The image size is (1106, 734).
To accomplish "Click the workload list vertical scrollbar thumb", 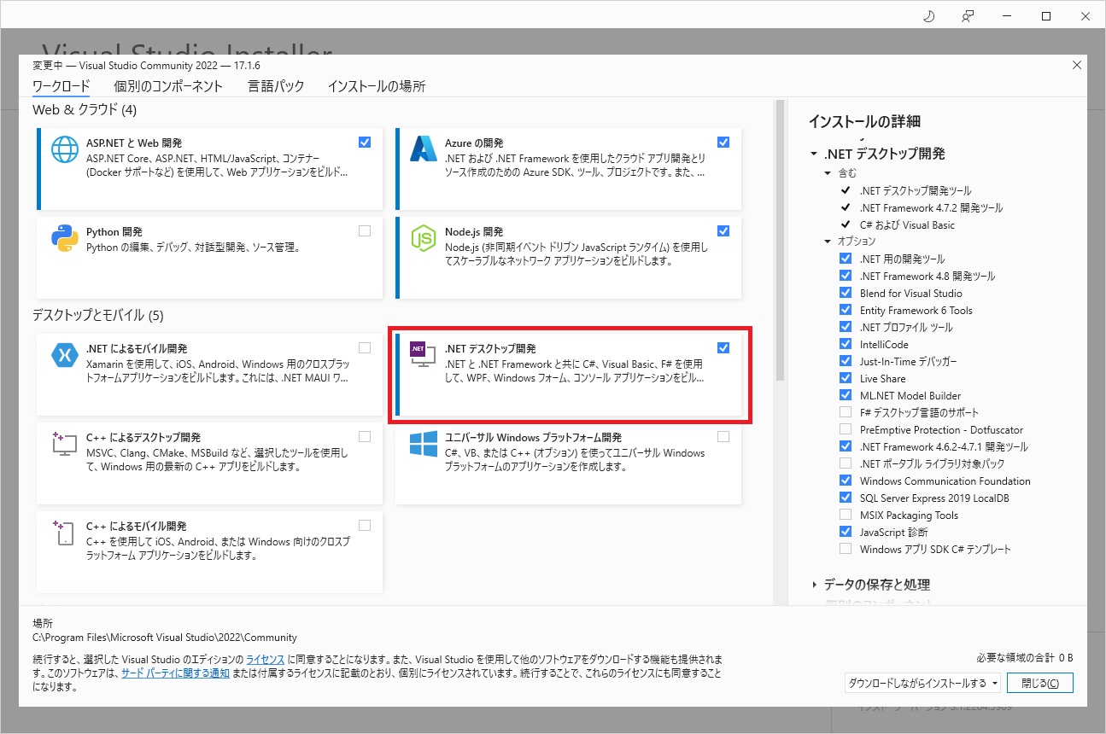I will [779, 239].
